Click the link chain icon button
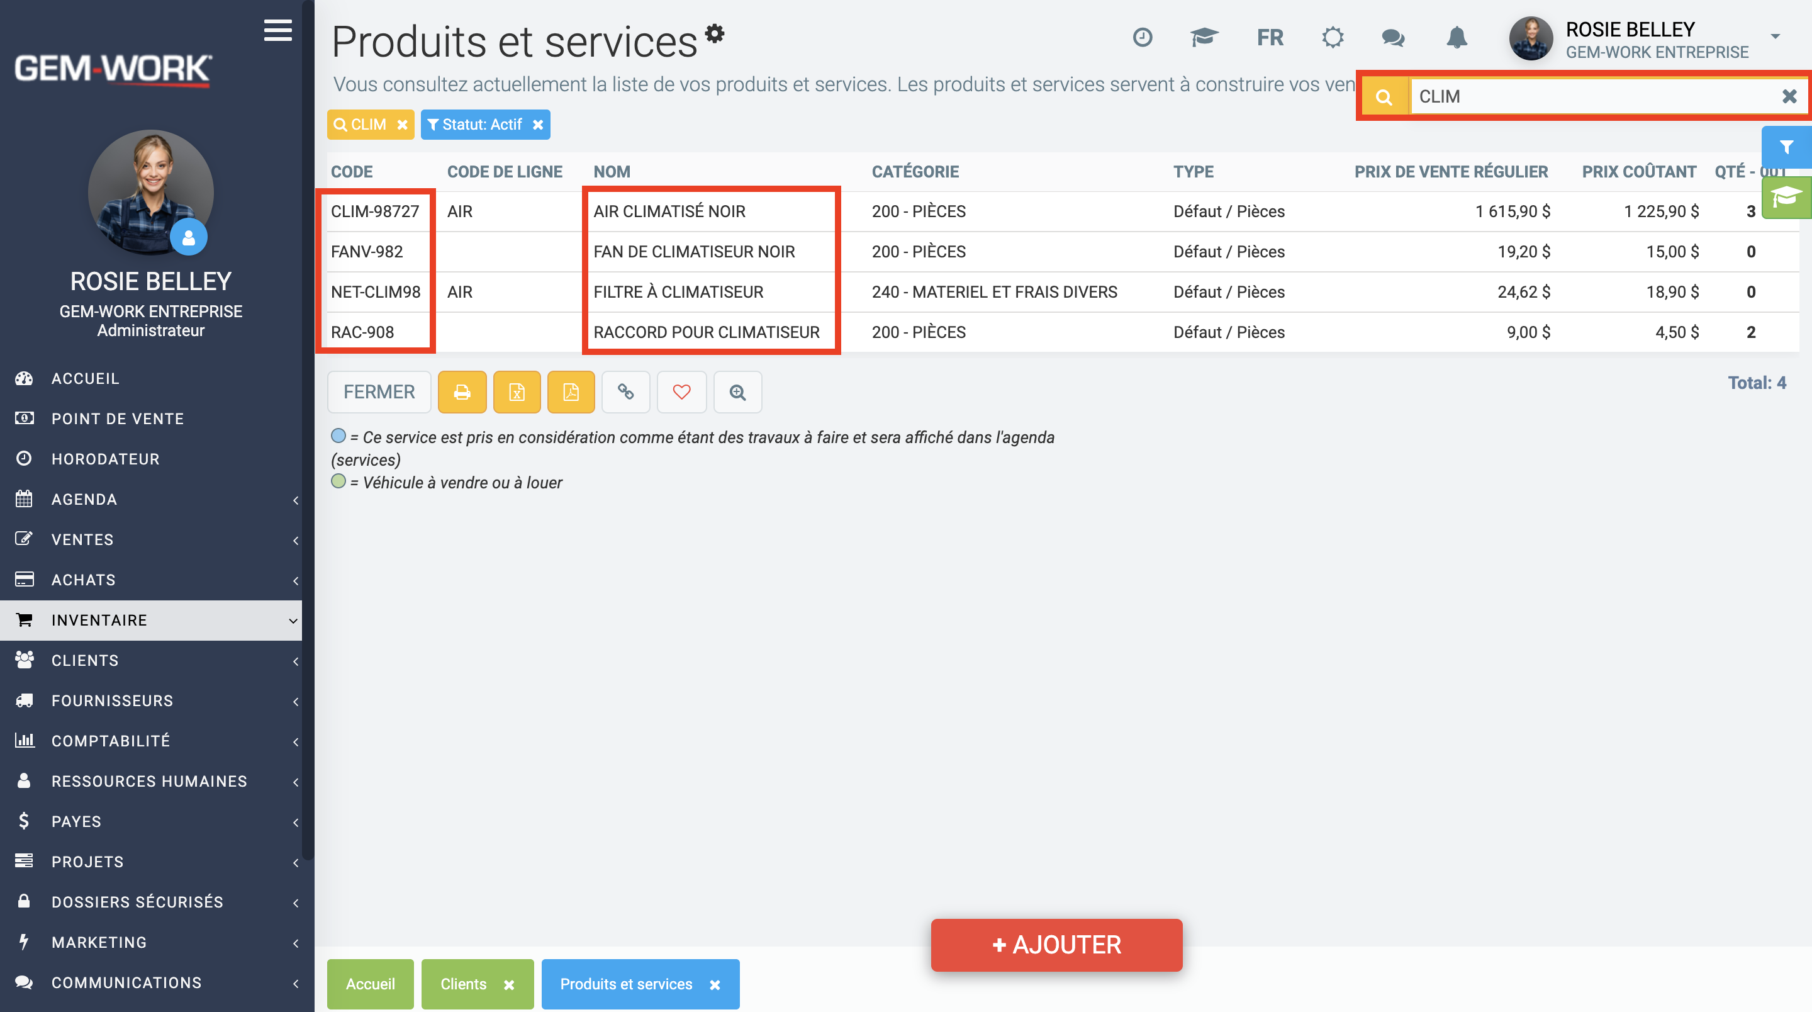Viewport: 1812px width, 1012px height. click(x=625, y=392)
